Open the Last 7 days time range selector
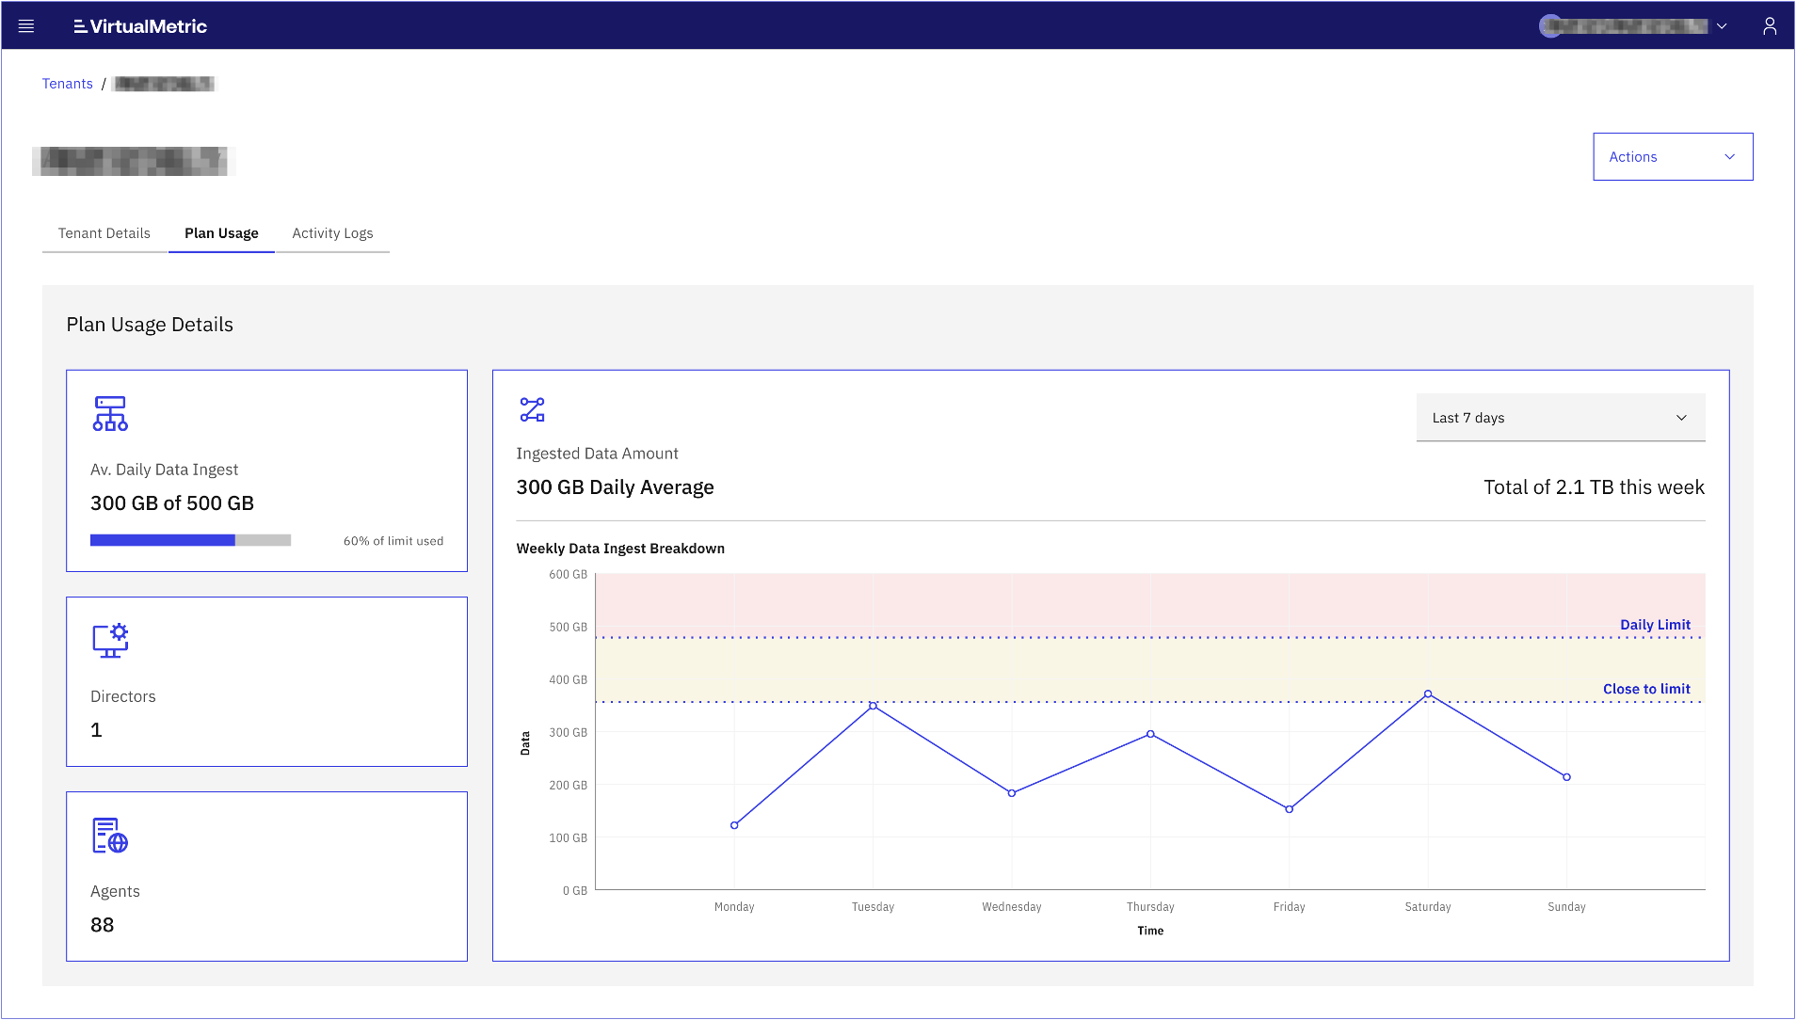 1560,417
